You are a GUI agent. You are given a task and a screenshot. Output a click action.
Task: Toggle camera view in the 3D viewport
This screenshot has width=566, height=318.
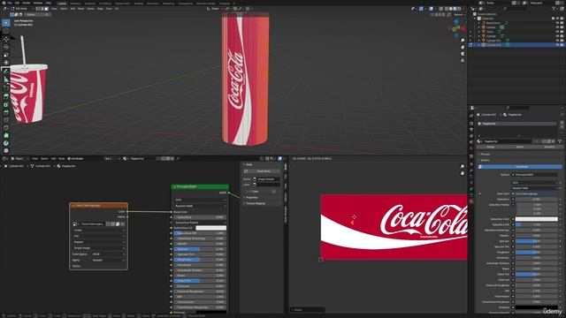pos(463,54)
